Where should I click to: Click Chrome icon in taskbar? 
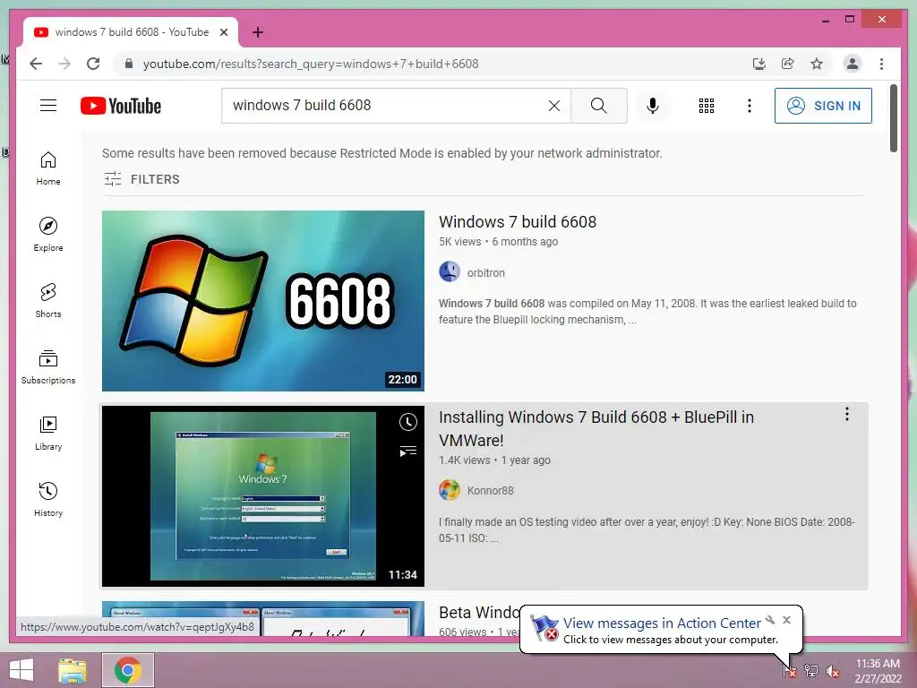[x=128, y=670]
